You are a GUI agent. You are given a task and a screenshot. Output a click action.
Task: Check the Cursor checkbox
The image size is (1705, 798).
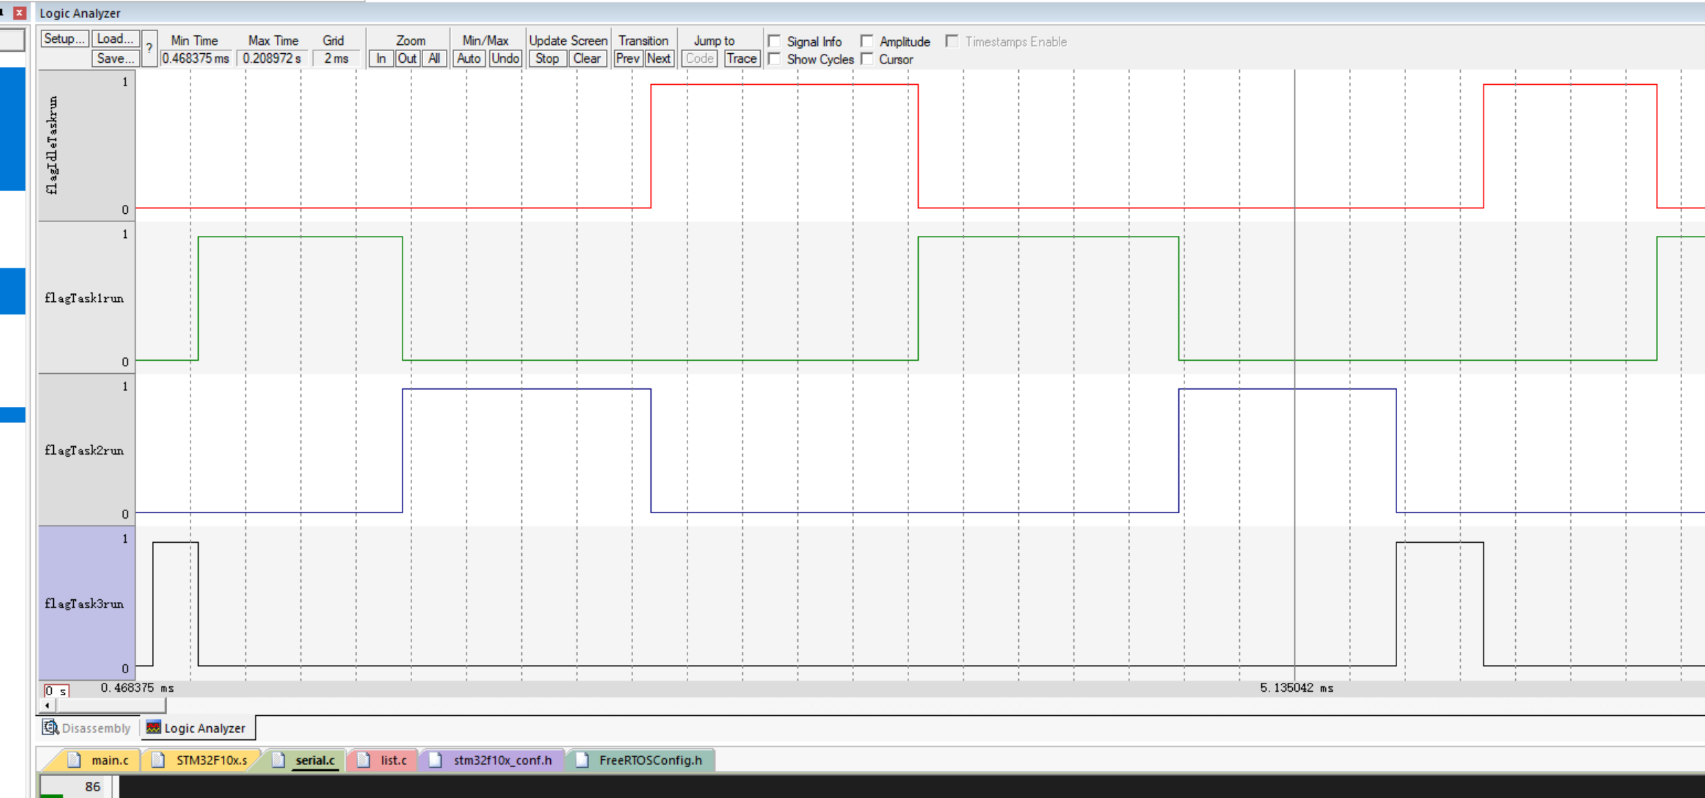coord(868,59)
